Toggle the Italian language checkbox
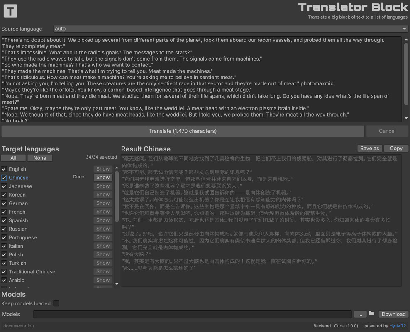The width and height of the screenshot is (410, 332). pos(4,246)
